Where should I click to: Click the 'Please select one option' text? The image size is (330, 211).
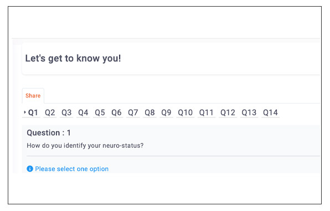click(72, 169)
